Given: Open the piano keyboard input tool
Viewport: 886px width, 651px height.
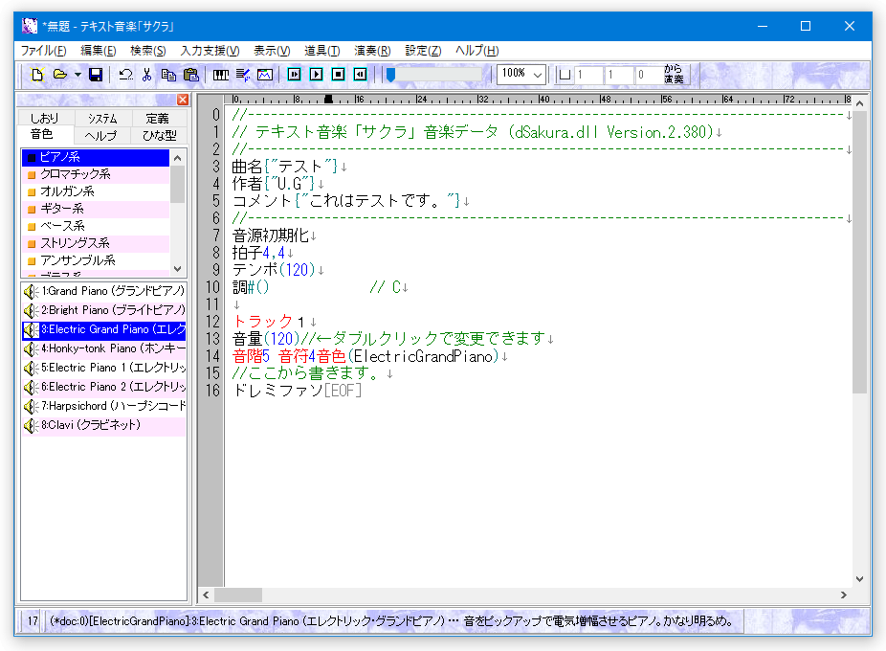Looking at the screenshot, I should click(x=221, y=75).
